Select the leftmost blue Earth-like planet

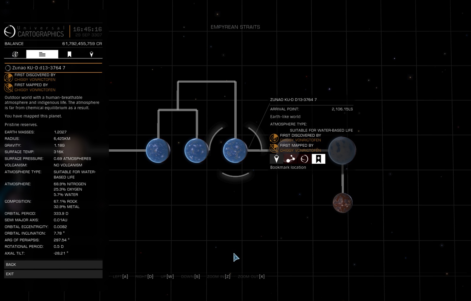[158, 150]
